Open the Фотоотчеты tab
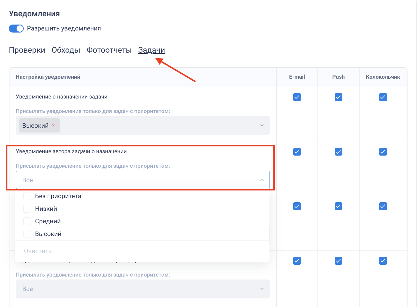The width and height of the screenshot is (417, 307). pos(109,50)
